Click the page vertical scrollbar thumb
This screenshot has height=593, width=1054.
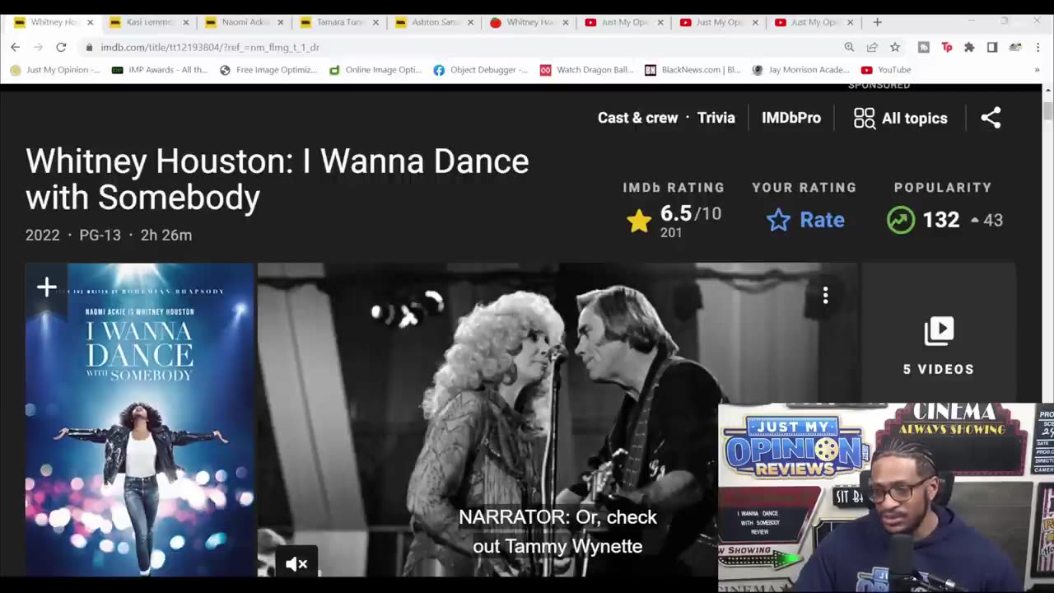click(x=1047, y=111)
